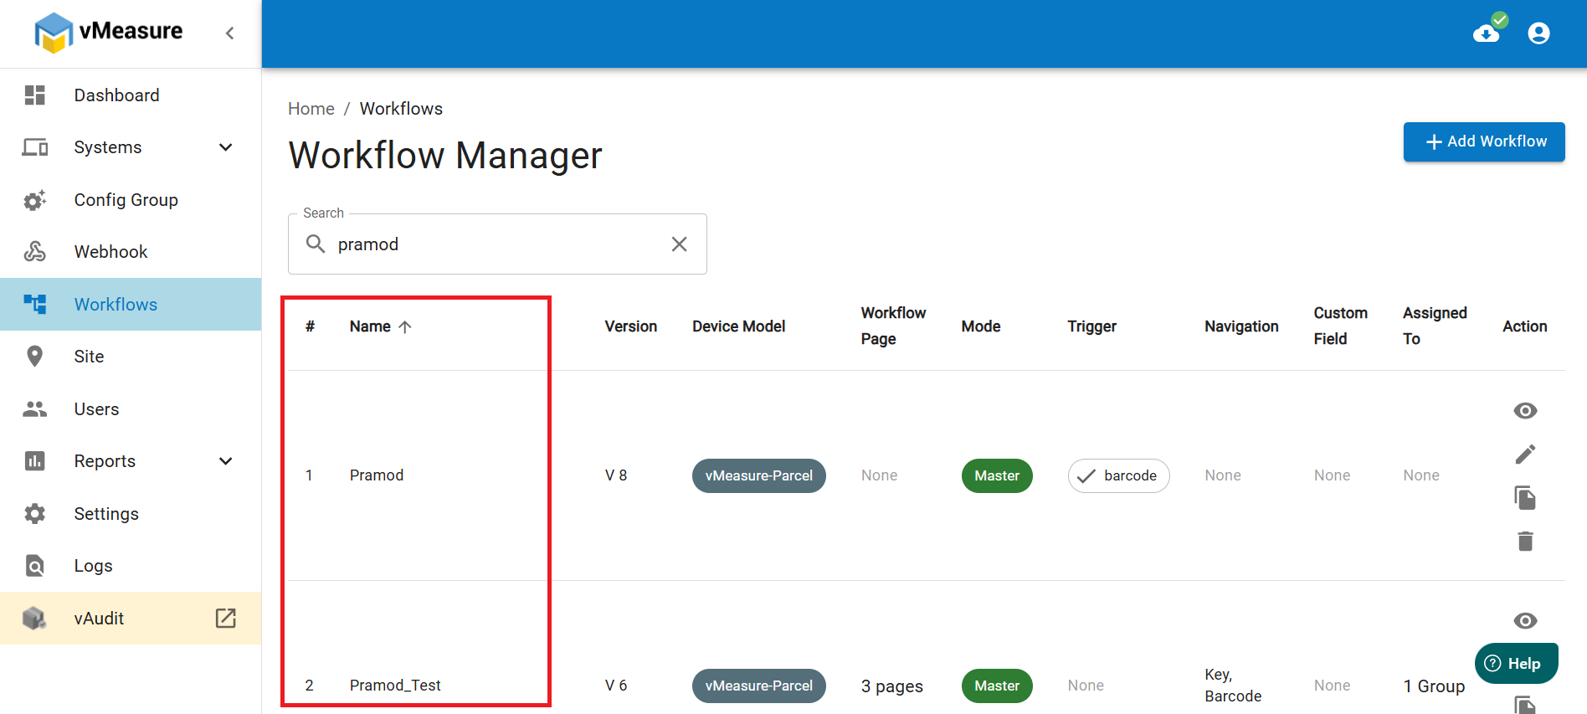Click the search magnifier icon
Viewport: 1587px width, 714px height.
pos(316,244)
